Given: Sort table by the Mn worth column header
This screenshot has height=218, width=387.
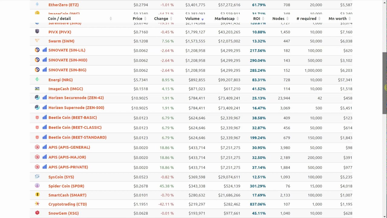Looking at the screenshot, I should tap(337, 18).
